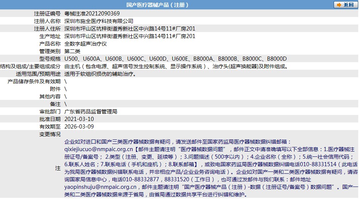
Task: Click the model list starting with U500
Action: [x=176, y=59]
